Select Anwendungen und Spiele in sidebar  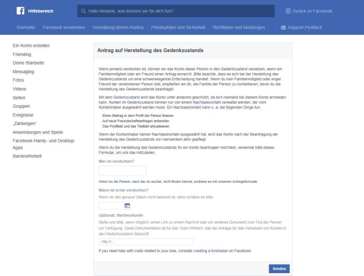point(38,132)
